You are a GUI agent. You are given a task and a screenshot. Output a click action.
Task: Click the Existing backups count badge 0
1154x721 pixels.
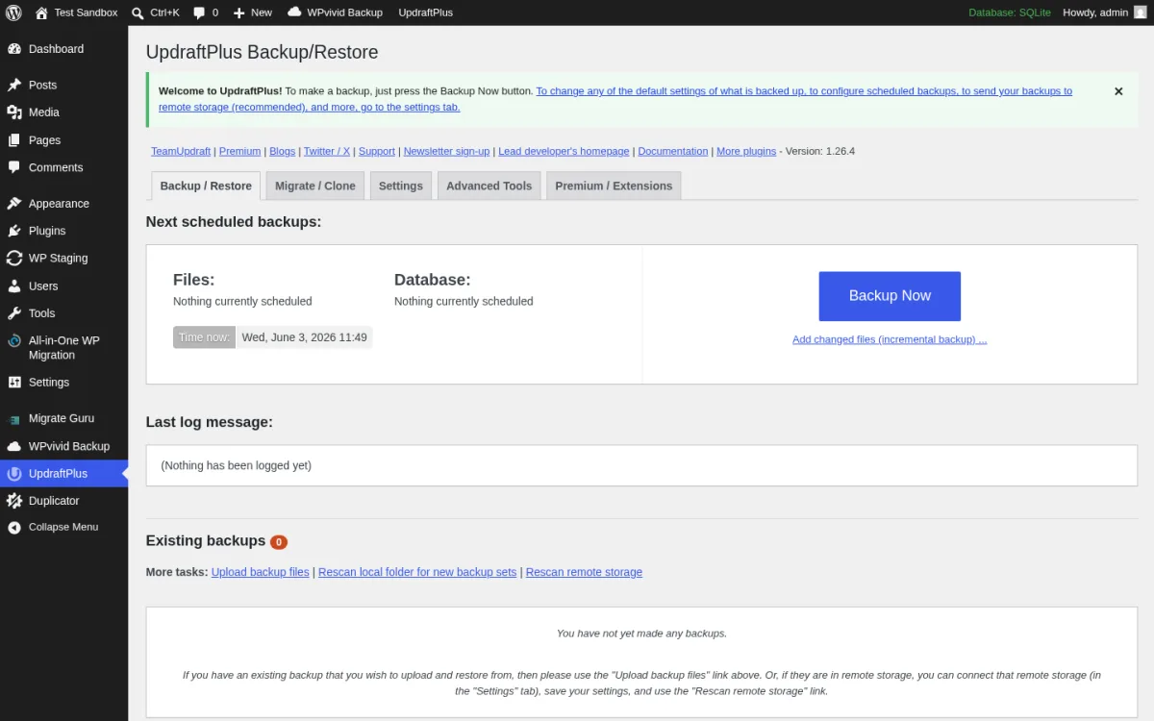pyautogui.click(x=279, y=542)
